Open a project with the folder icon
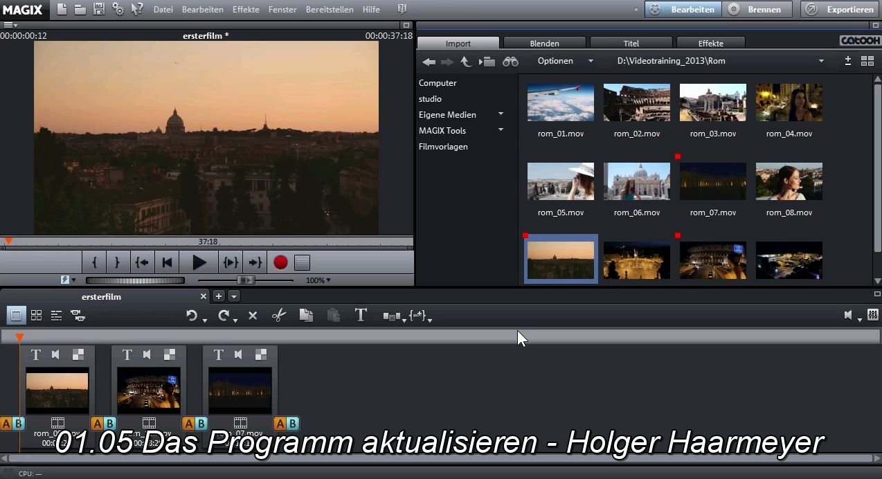Image resolution: width=882 pixels, height=479 pixels. tap(80, 10)
